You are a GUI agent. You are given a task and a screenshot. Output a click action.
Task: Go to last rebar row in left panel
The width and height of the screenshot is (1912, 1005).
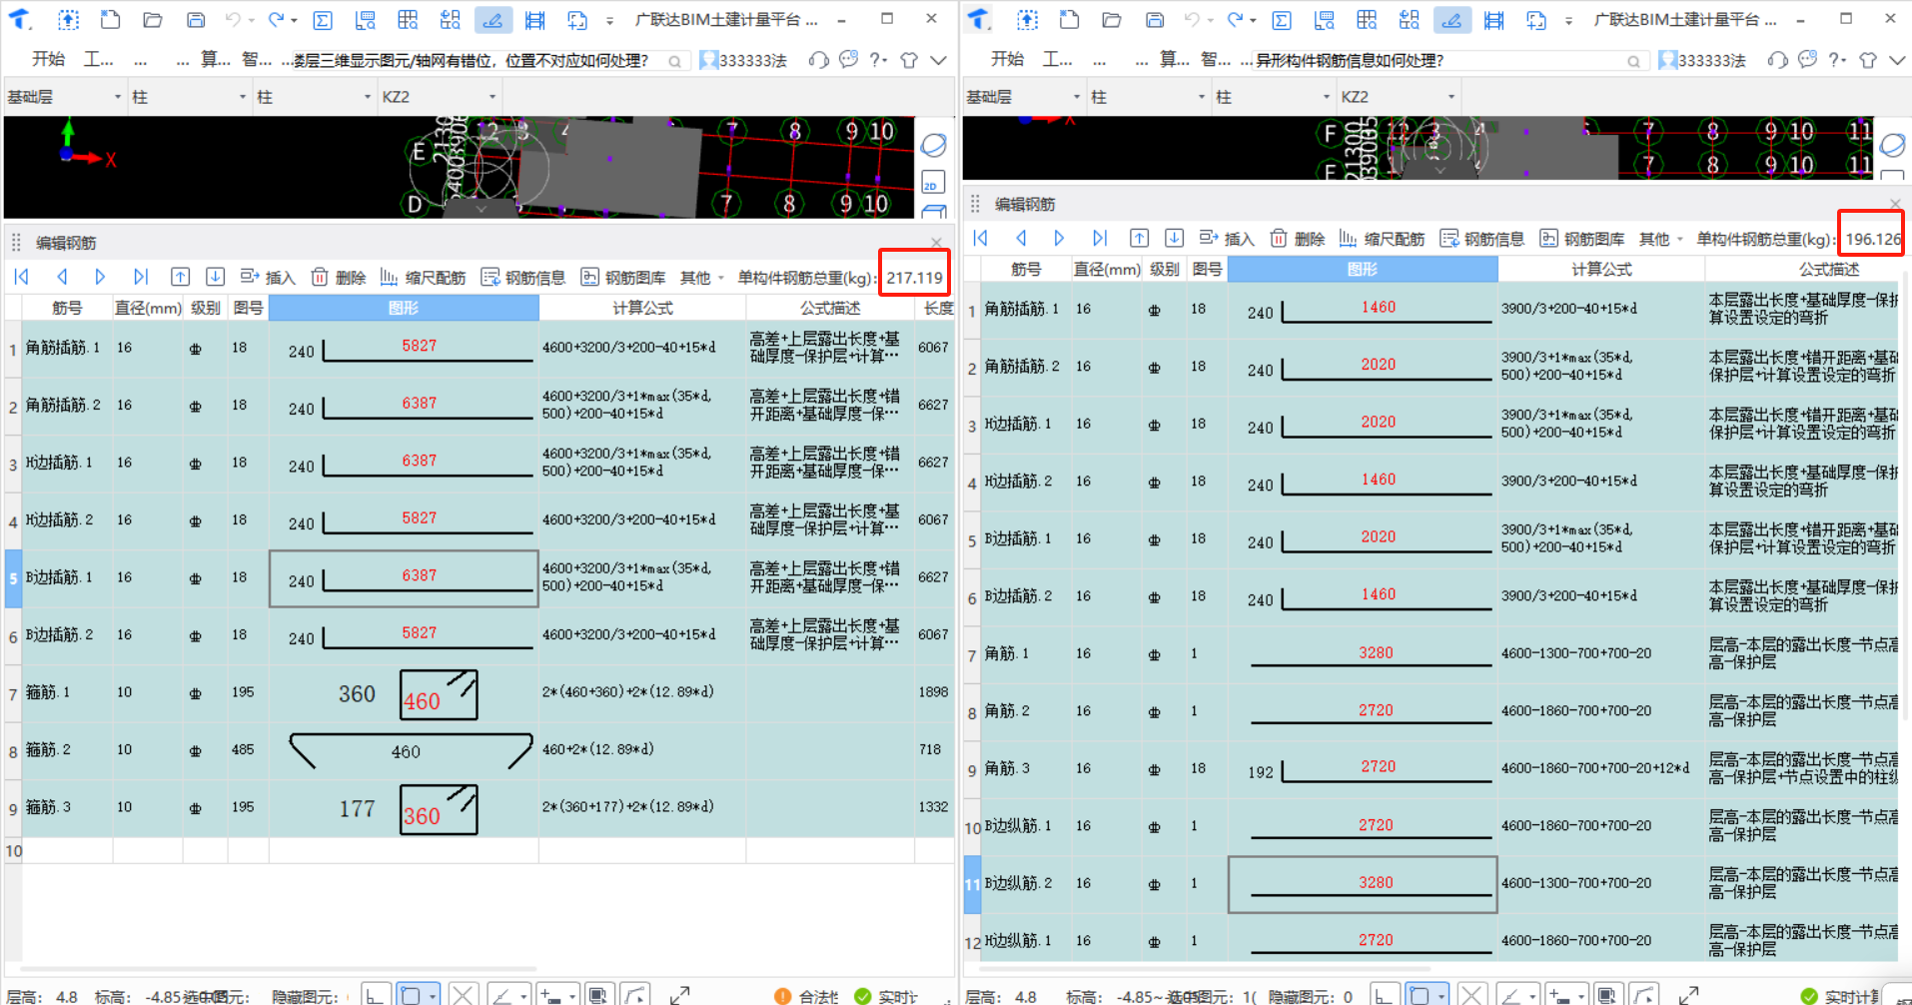[141, 277]
